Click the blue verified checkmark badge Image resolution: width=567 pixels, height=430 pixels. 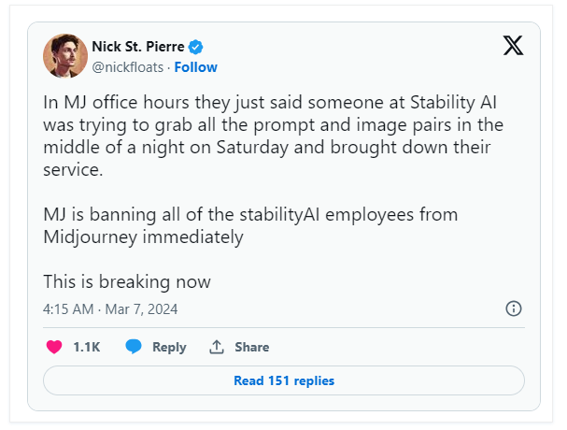point(195,47)
